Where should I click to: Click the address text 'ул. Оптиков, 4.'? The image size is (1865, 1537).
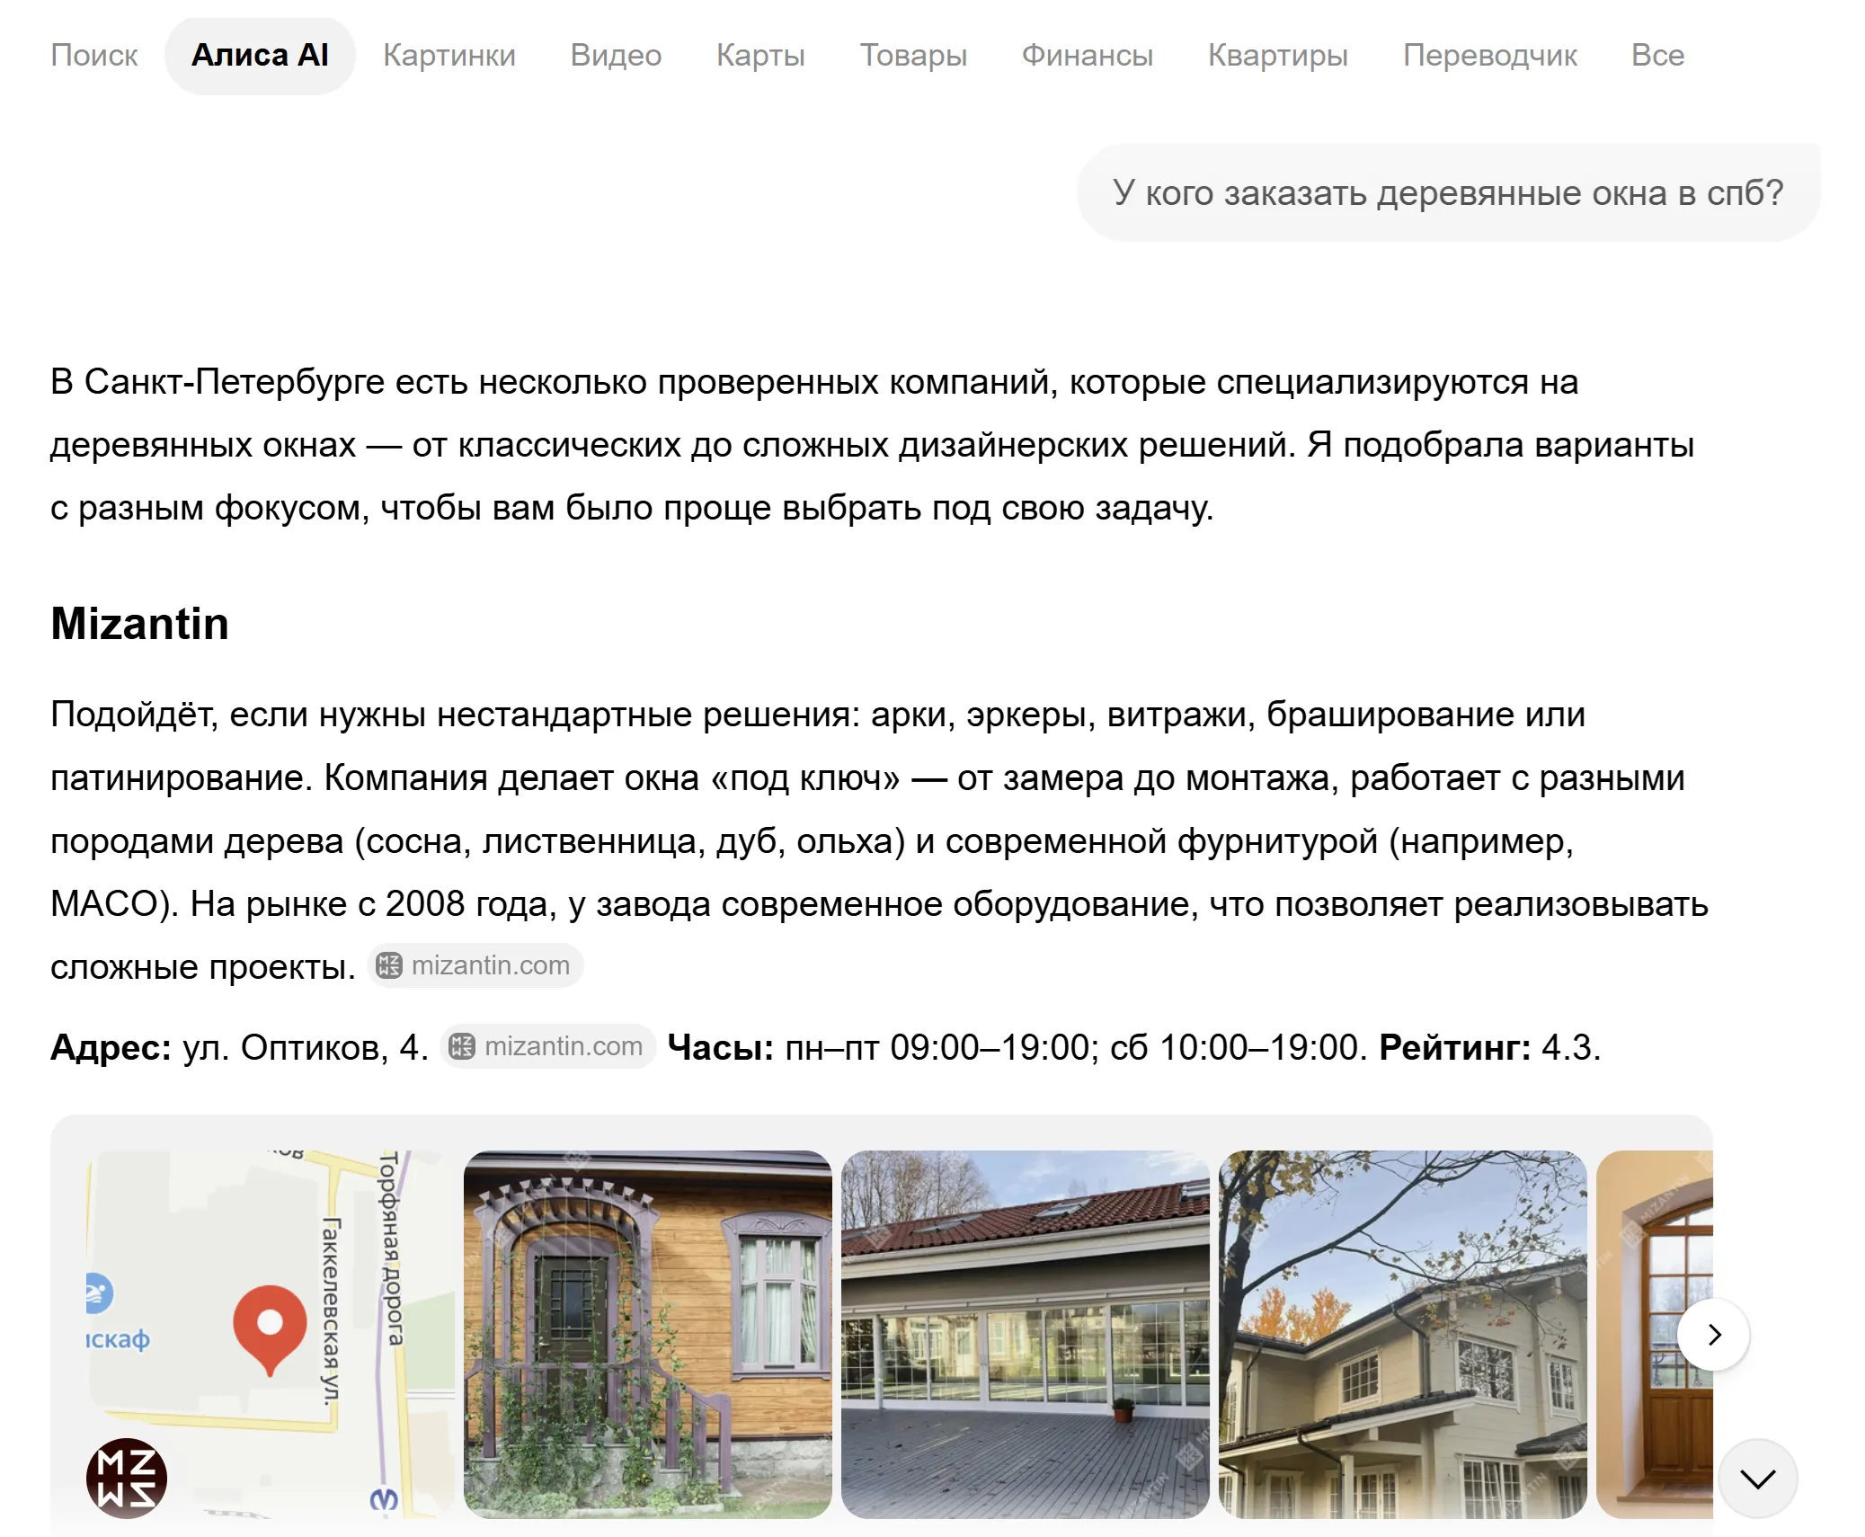pos(306,1047)
